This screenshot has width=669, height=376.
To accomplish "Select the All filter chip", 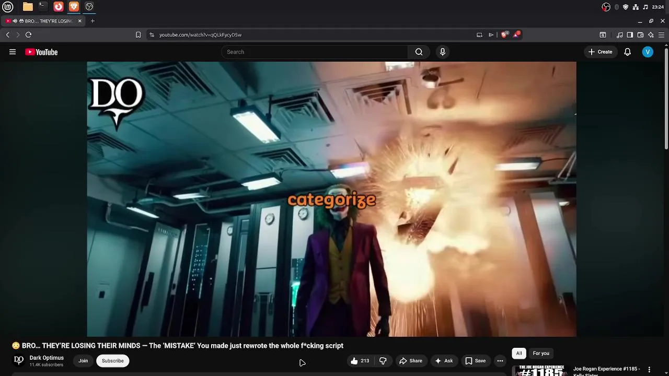I will (x=519, y=354).
